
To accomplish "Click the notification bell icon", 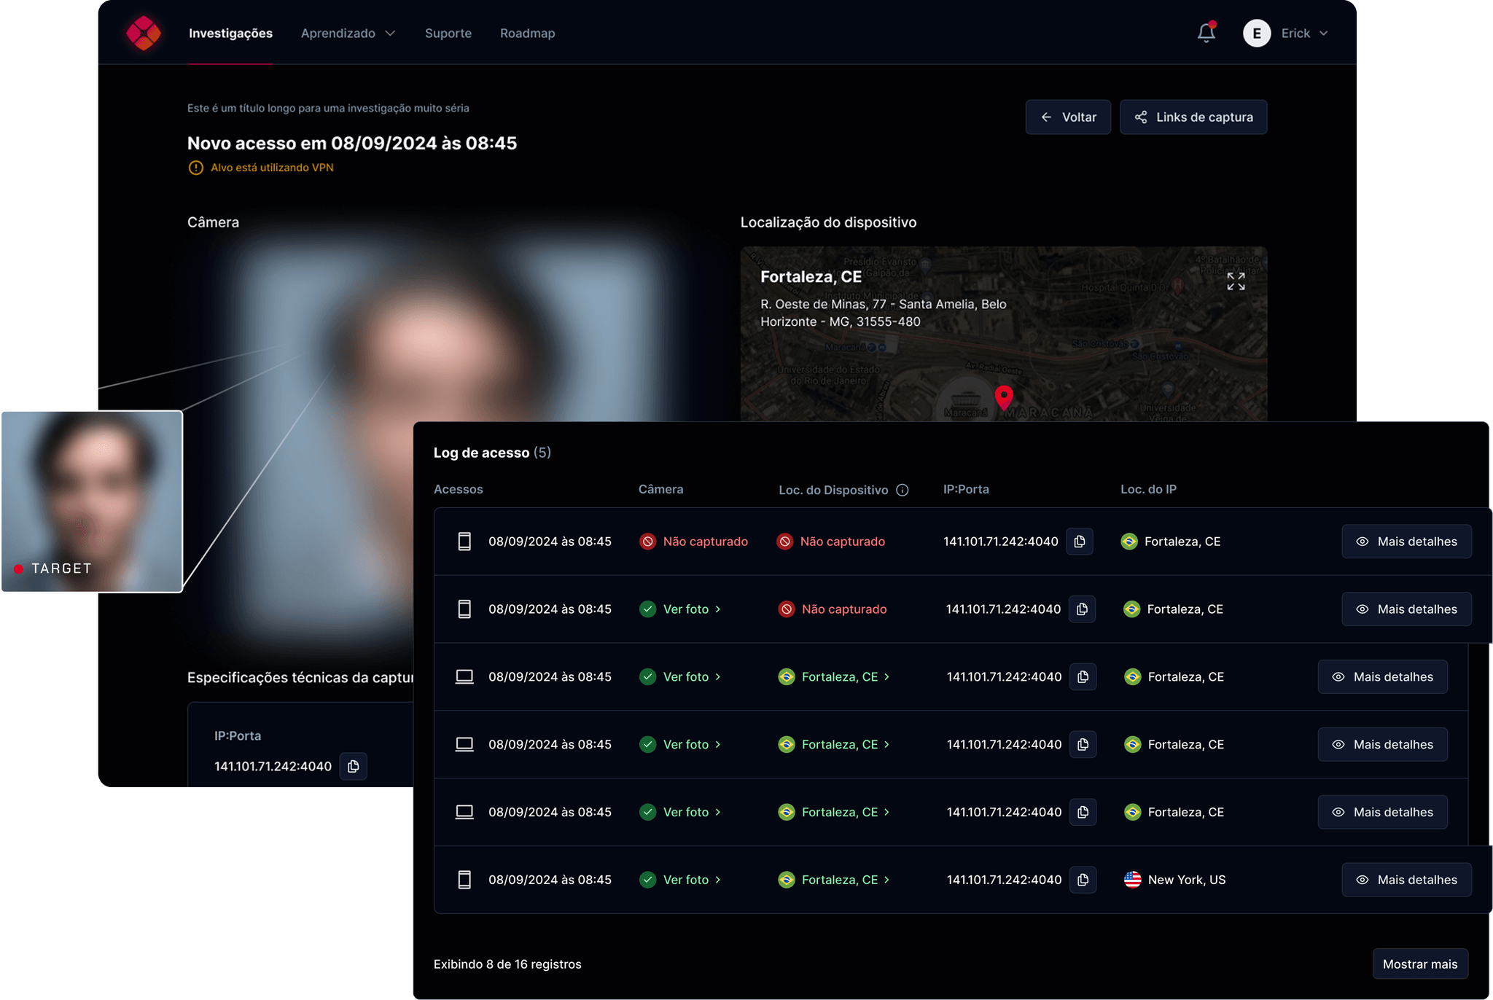I will click(x=1206, y=33).
